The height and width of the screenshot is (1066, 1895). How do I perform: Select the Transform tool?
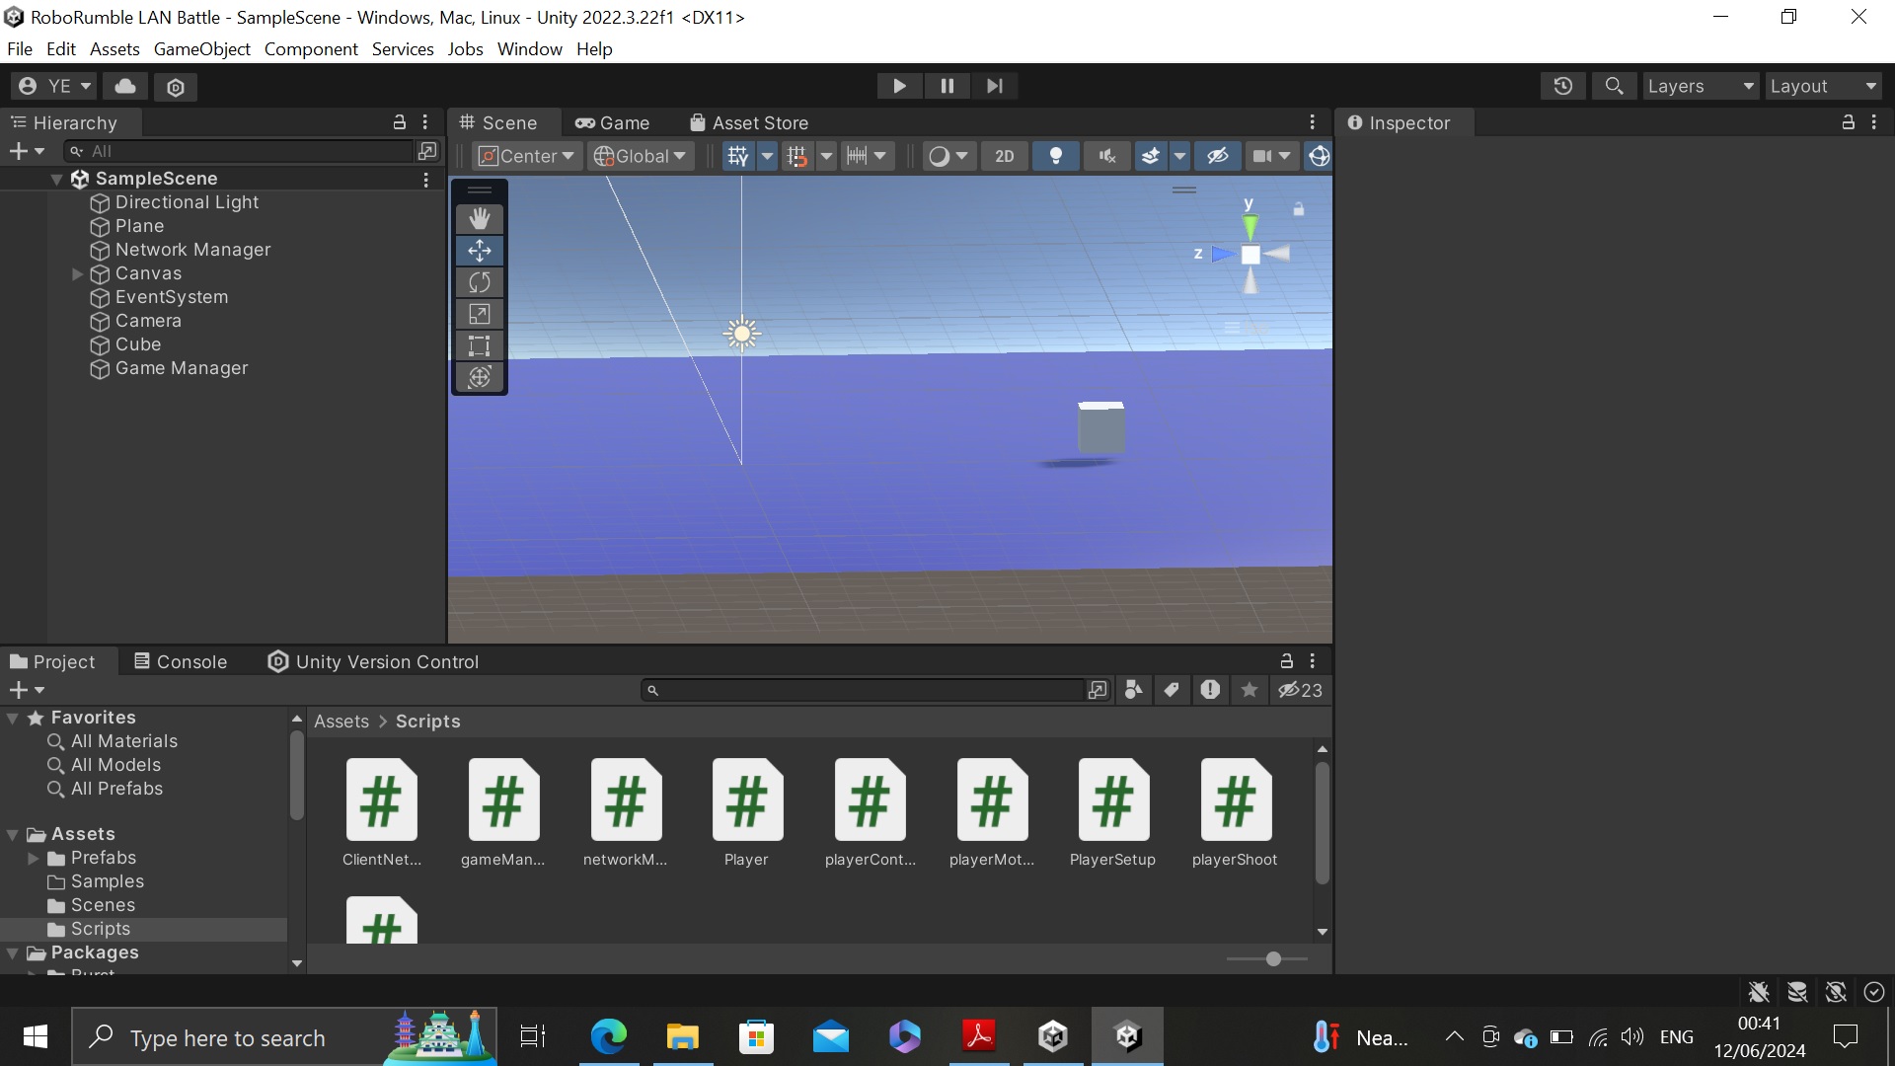tap(480, 377)
